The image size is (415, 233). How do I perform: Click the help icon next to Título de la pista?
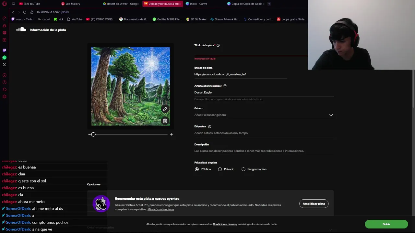click(x=218, y=45)
